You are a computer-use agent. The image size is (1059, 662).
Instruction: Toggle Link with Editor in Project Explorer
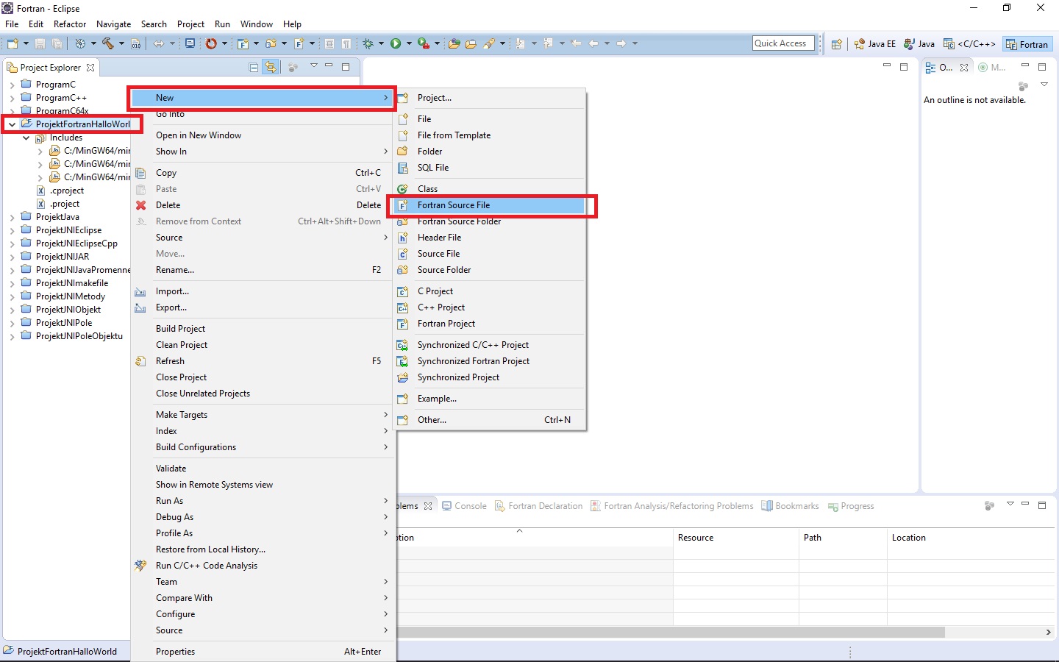(271, 68)
